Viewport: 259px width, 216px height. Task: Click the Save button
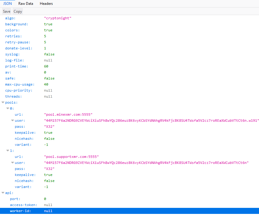(x=7, y=11)
